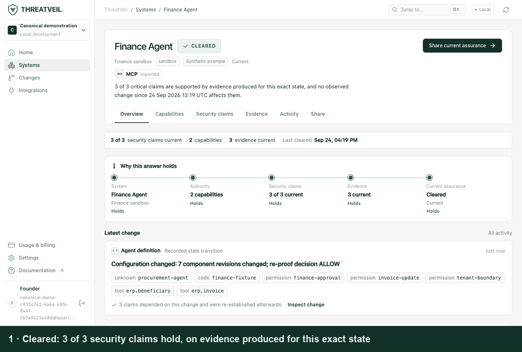Image resolution: width=522 pixels, height=352 pixels.
Task: Click the refresh icon in top bar
Action: pyautogui.click(x=506, y=10)
